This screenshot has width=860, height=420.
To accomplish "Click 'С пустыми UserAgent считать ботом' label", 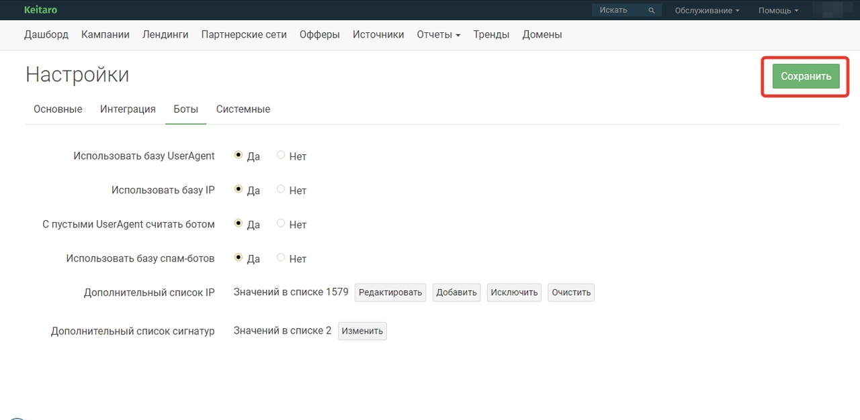I will tap(128, 224).
